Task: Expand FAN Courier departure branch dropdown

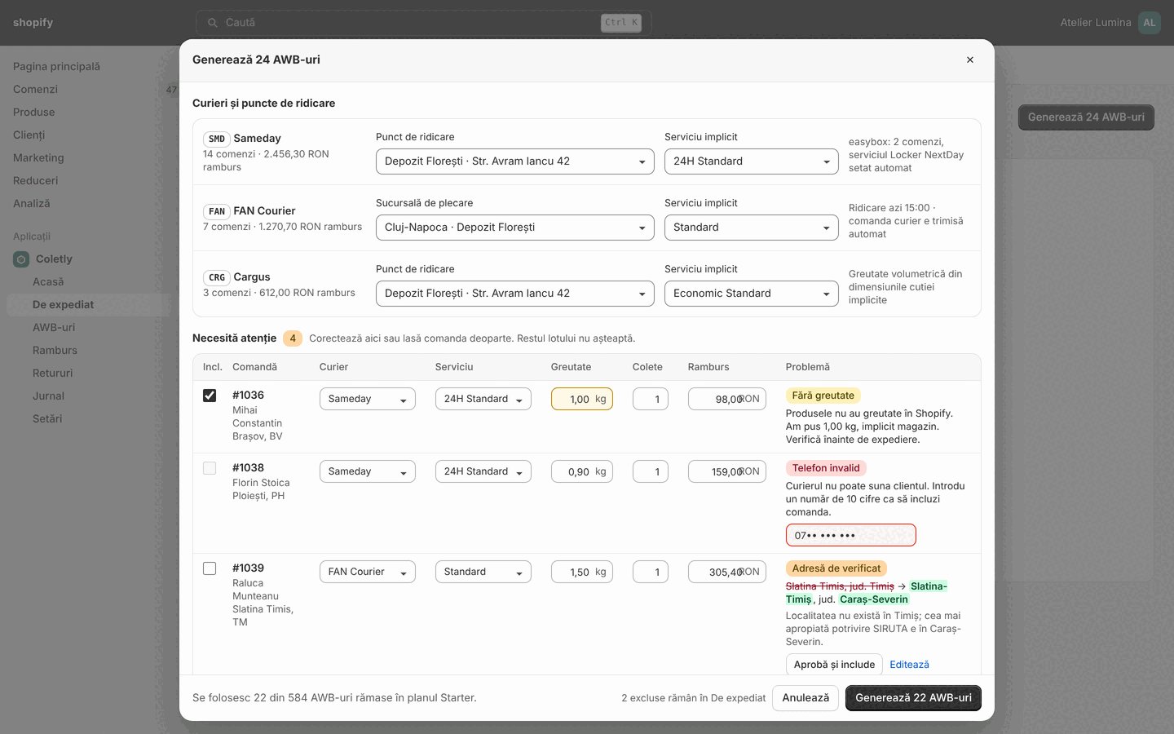Action: (x=515, y=228)
